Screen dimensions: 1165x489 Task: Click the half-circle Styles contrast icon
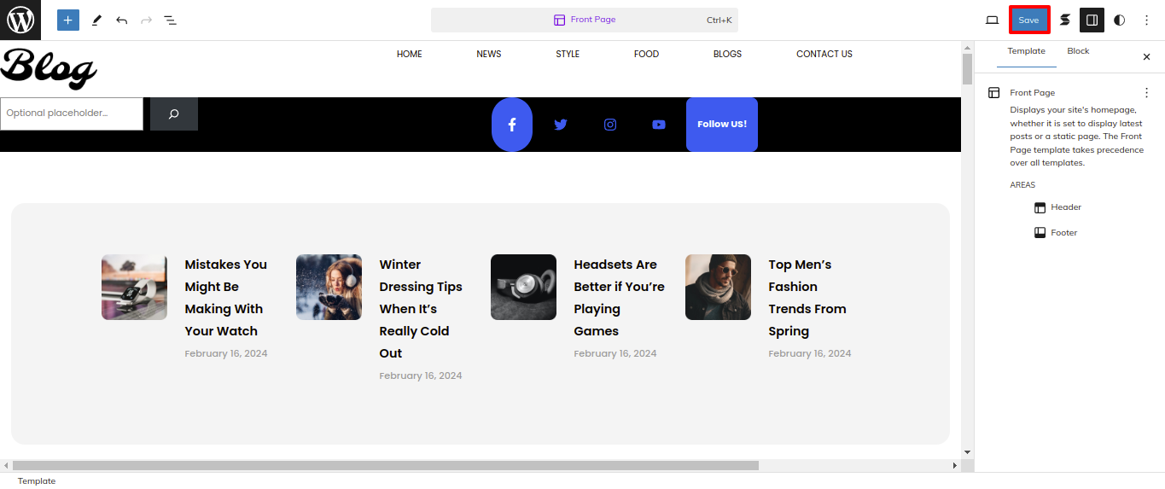(1119, 20)
